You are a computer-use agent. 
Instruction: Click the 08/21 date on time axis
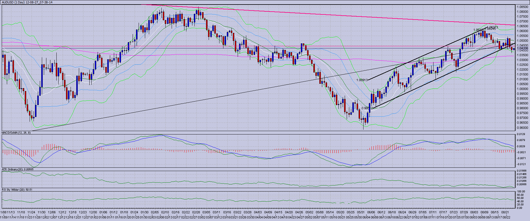[505, 212]
